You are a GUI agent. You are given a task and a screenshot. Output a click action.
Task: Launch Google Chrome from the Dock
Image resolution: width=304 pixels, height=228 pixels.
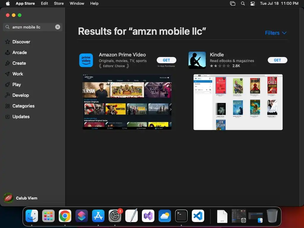(65, 216)
